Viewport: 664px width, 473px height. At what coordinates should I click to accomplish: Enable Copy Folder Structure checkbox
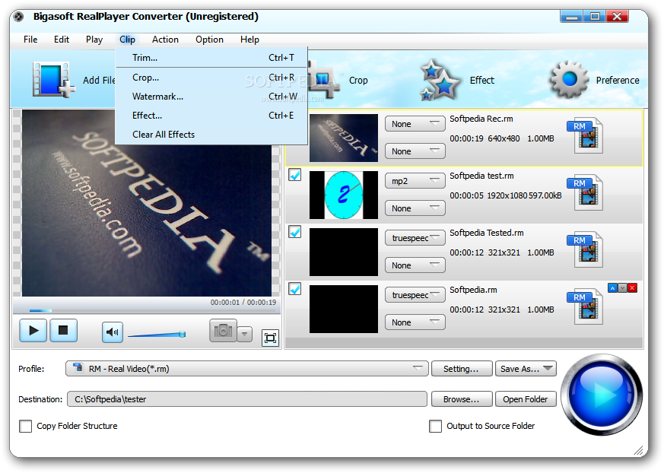point(25,426)
